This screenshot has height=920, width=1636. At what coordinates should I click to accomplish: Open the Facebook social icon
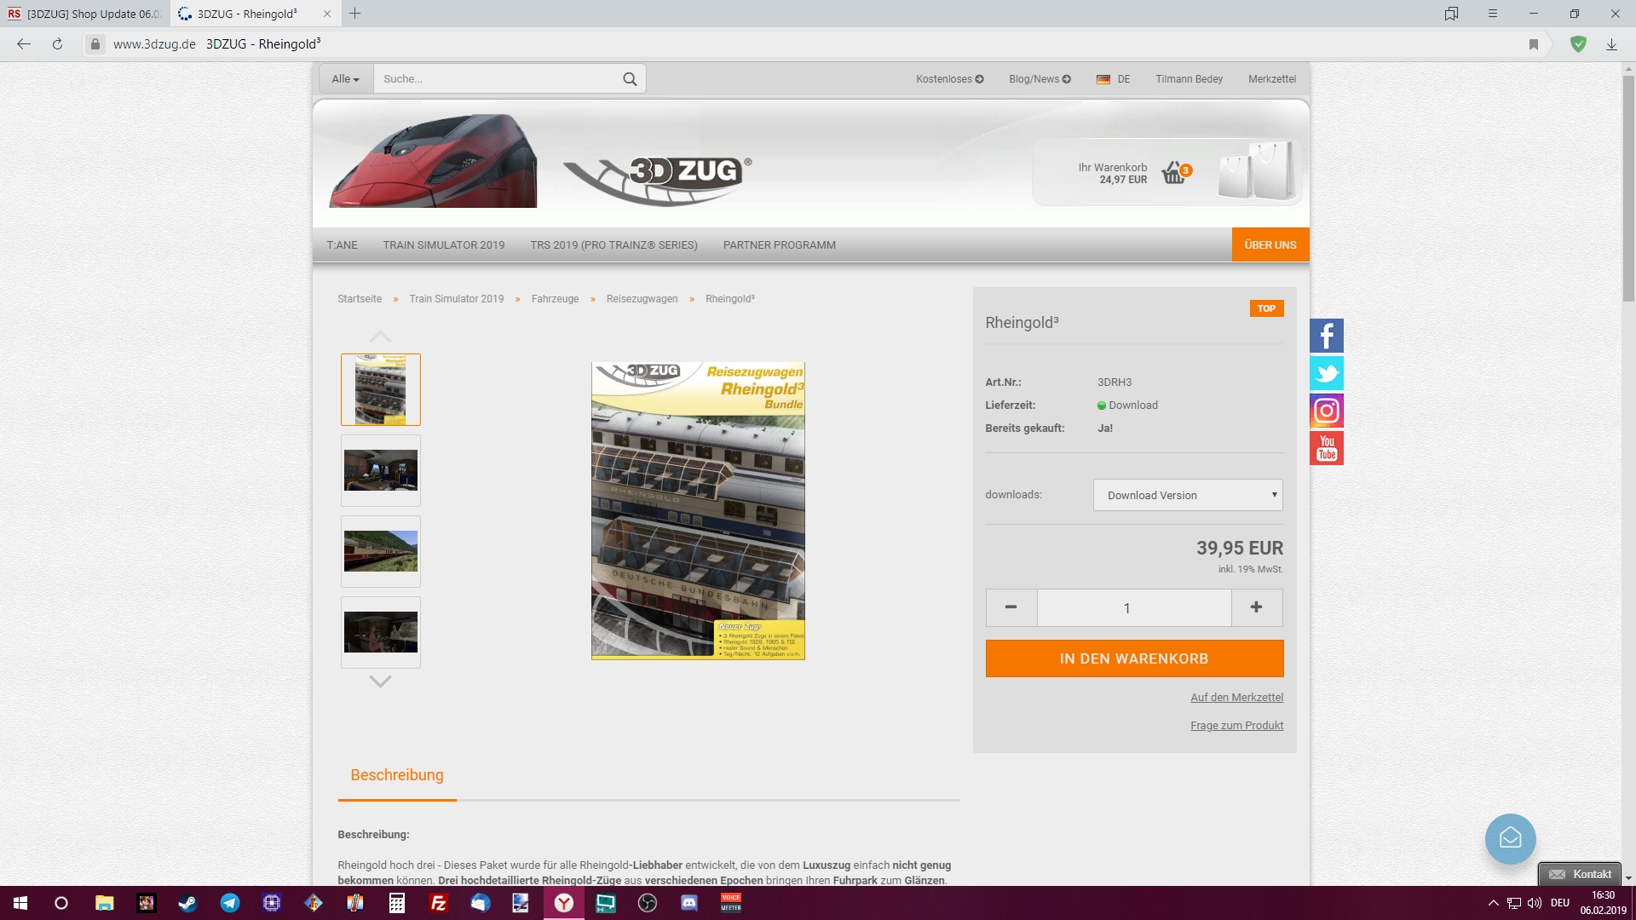coord(1326,336)
